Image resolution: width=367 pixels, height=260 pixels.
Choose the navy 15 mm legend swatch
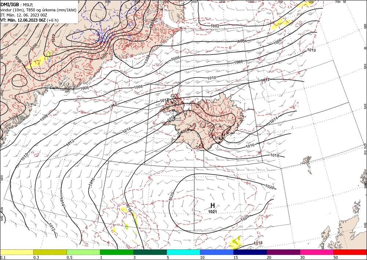click(x=250, y=252)
